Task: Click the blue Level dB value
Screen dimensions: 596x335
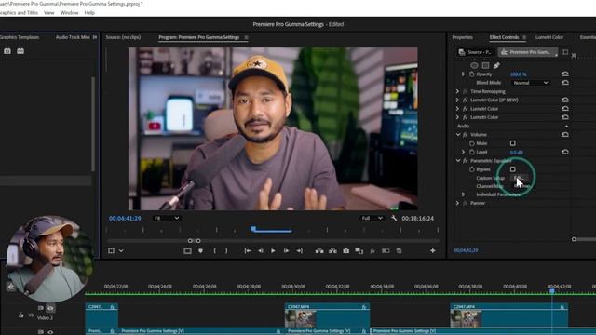Action: [517, 152]
